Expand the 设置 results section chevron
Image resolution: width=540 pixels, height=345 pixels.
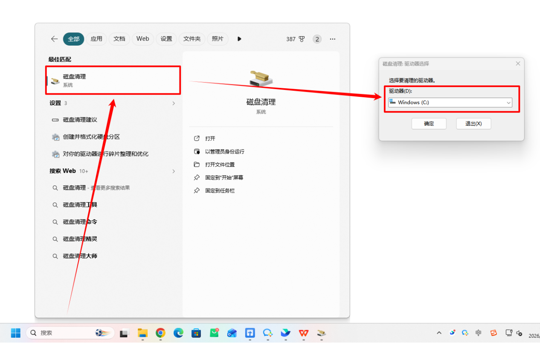pos(174,103)
